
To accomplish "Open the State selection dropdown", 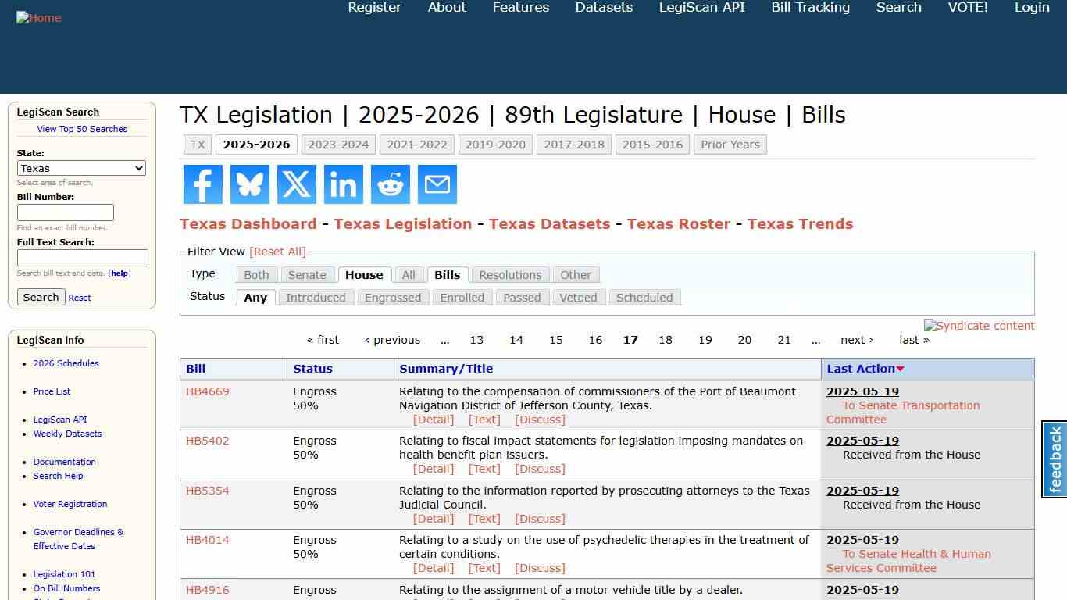I will pos(81,168).
